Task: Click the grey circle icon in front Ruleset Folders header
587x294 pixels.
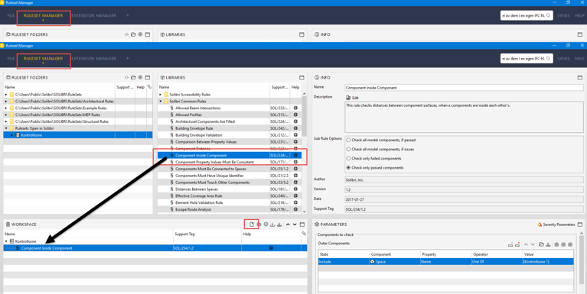Action: tap(140, 77)
